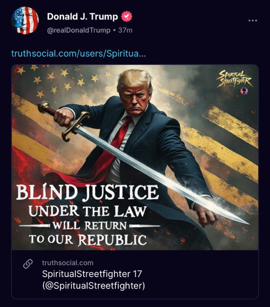Click the TO OUR REPUBLIC text in image
Screen dimensions: 270x307
tap(88, 239)
